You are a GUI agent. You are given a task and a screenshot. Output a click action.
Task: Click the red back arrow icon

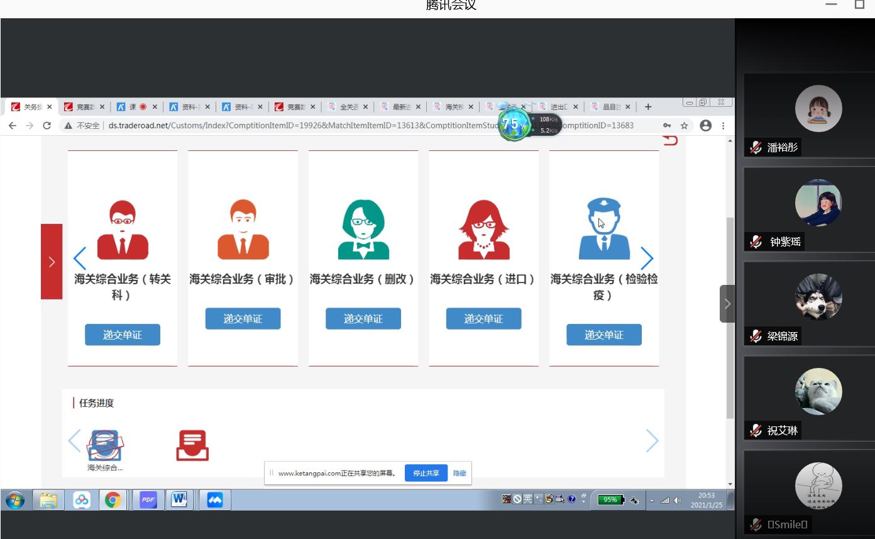[x=670, y=140]
